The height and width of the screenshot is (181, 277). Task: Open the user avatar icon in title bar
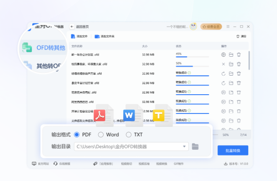tap(193, 26)
